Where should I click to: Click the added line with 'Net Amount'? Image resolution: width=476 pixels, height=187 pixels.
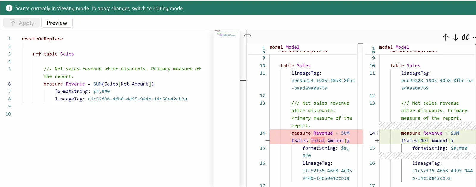coord(427,137)
